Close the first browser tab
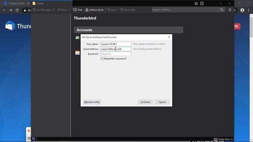Image resolution: width=253 pixels, height=142 pixels. 28,4
